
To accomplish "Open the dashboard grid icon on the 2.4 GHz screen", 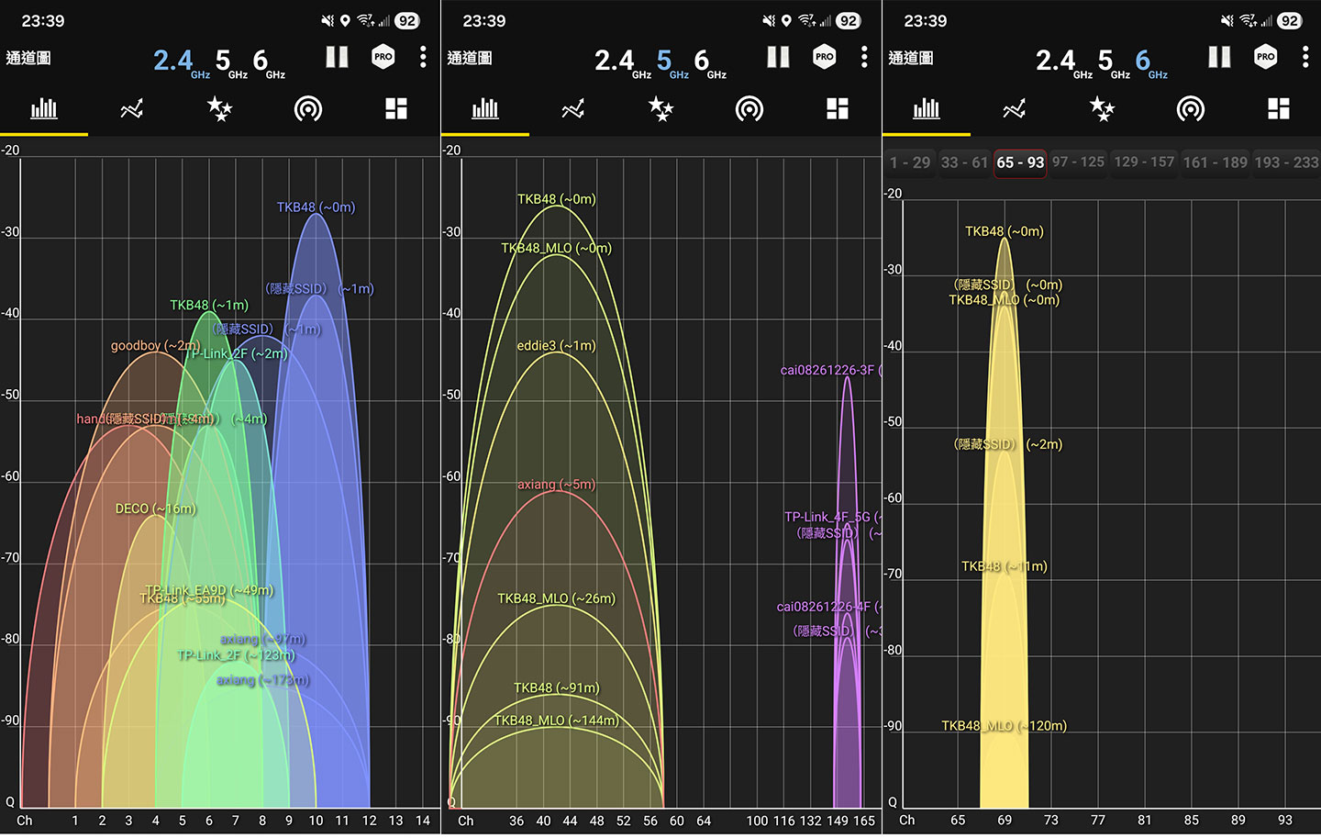I will [x=396, y=110].
